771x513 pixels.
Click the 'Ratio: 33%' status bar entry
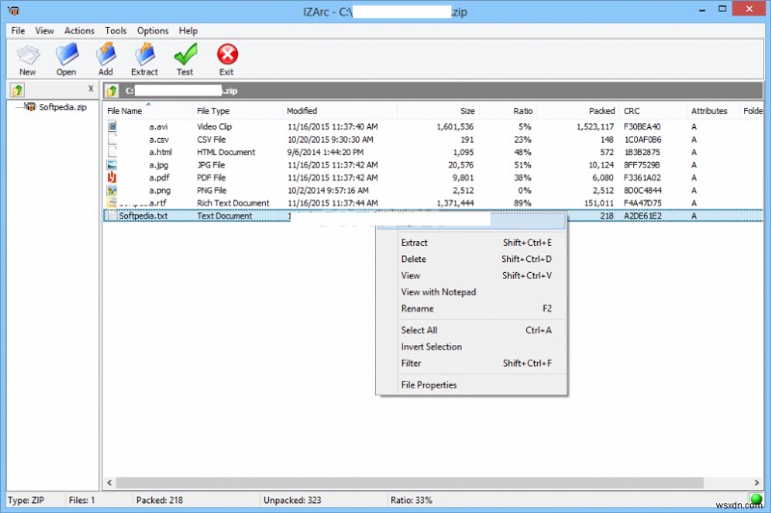coord(412,500)
